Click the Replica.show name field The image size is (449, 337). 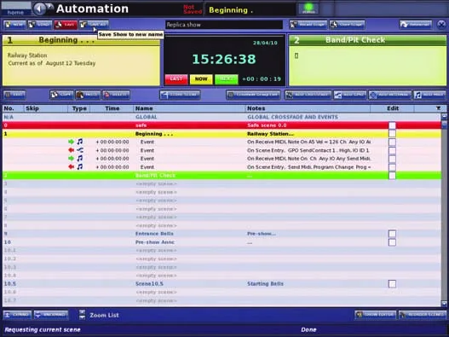click(224, 25)
